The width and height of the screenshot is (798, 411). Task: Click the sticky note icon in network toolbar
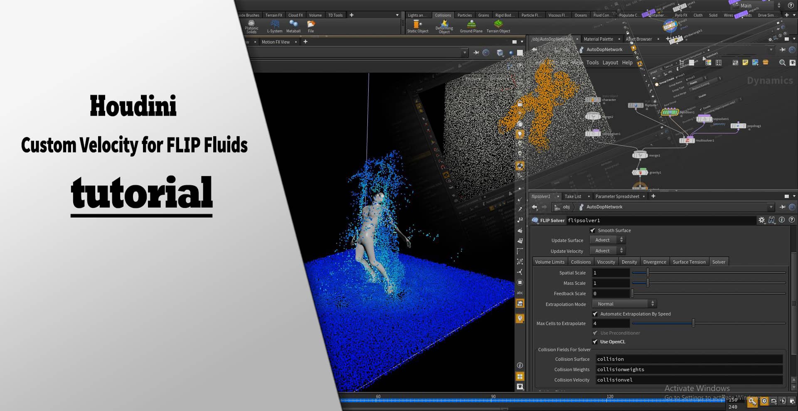(745, 63)
